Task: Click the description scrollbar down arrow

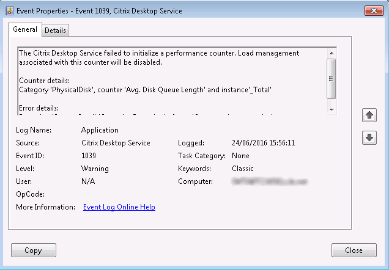Action: [x=332, y=109]
